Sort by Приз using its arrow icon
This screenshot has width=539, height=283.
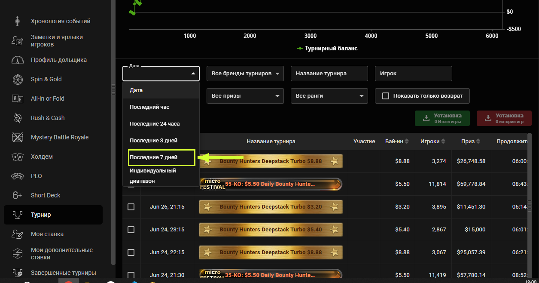click(478, 141)
